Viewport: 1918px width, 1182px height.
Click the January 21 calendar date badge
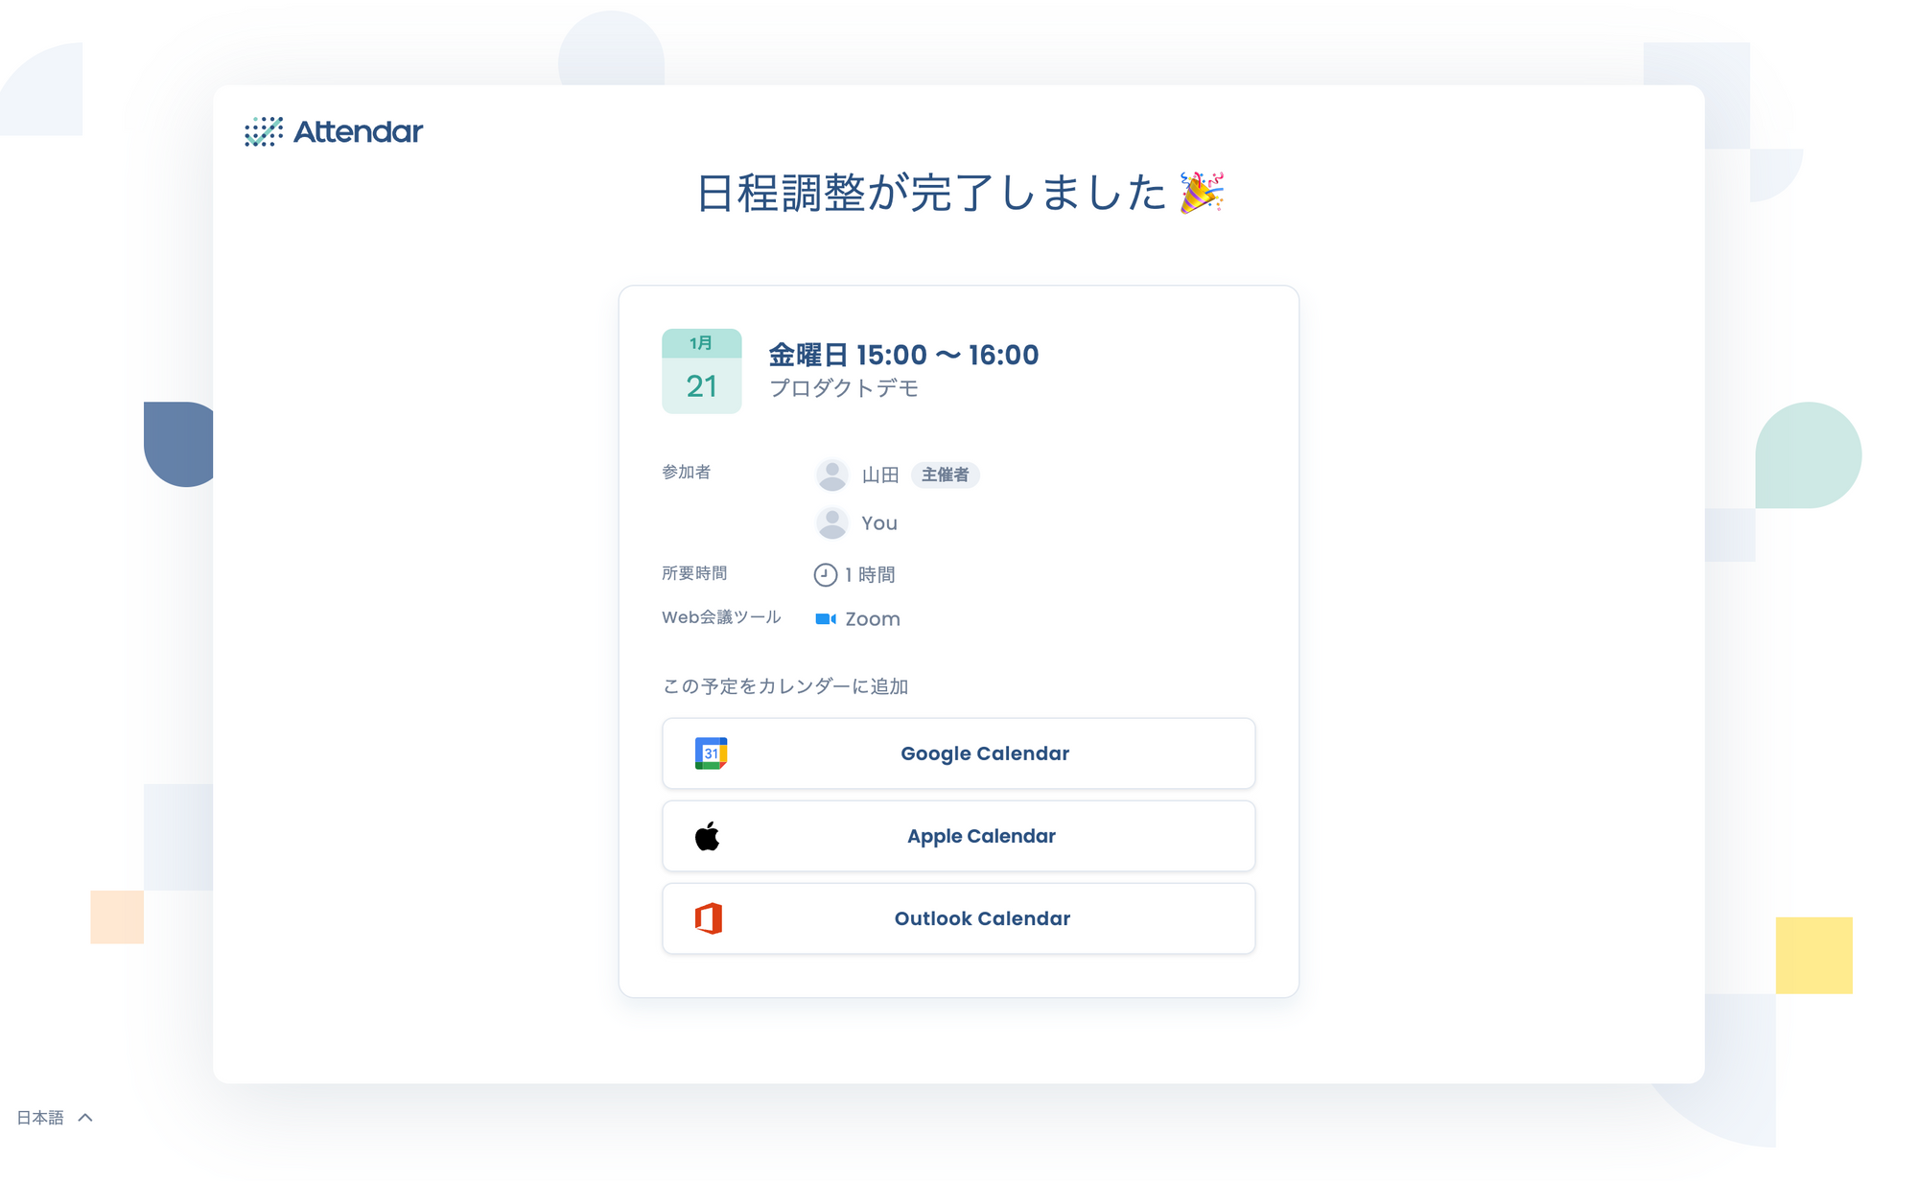coord(701,371)
